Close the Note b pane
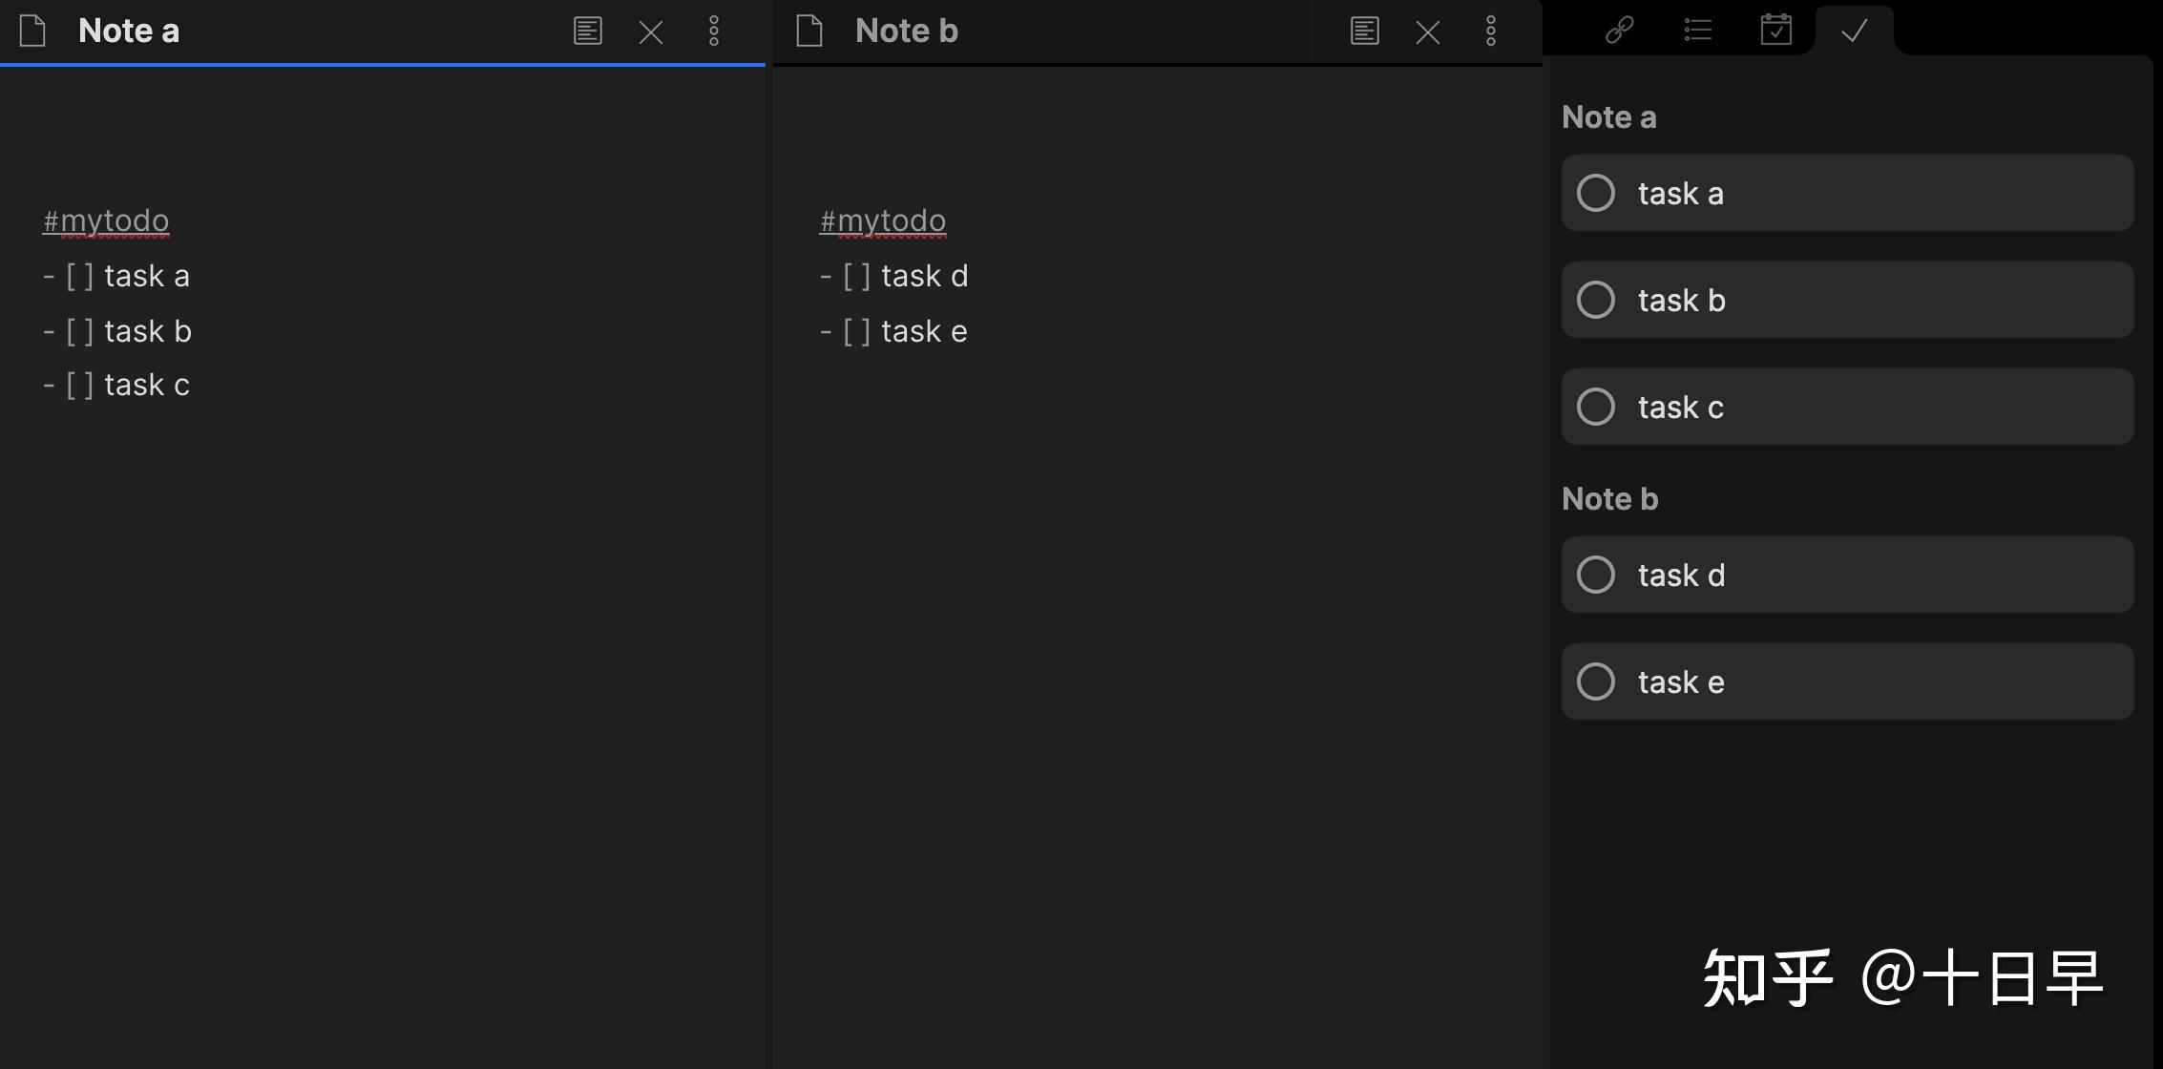Screen dimensions: 2163x1069 pos(1428,32)
